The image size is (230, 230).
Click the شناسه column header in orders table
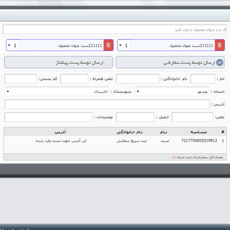[199, 132]
